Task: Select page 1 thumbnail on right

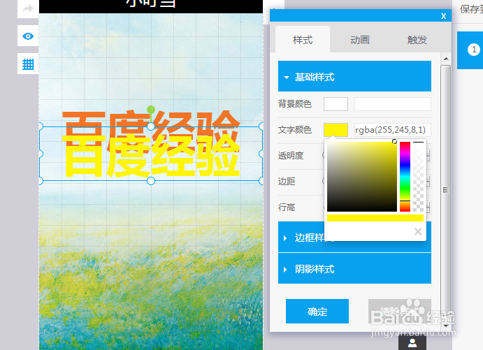Action: (x=470, y=50)
